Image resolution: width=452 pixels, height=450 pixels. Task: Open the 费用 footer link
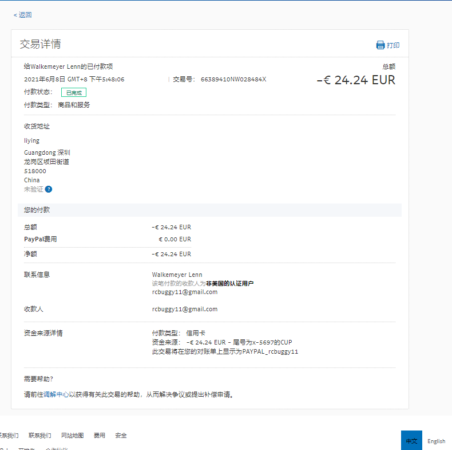point(100,436)
